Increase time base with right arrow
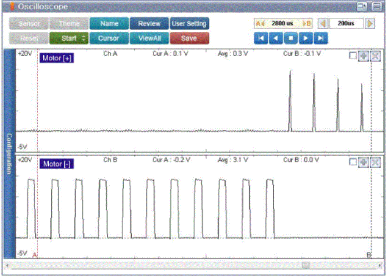 (370, 24)
